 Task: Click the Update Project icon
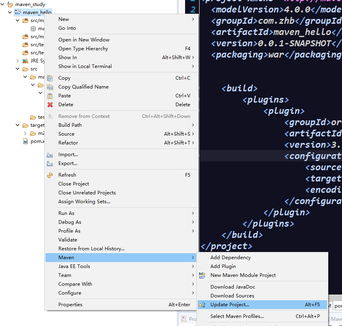tap(202, 305)
